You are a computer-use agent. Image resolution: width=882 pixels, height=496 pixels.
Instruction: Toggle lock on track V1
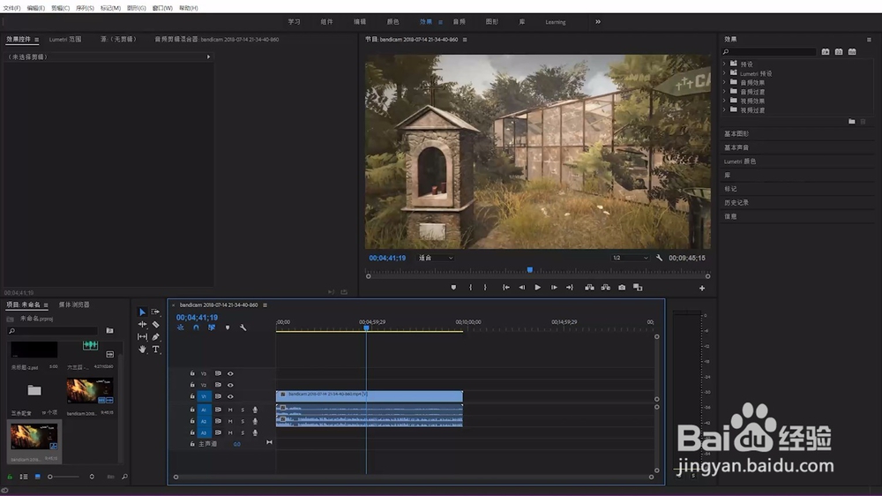(191, 396)
